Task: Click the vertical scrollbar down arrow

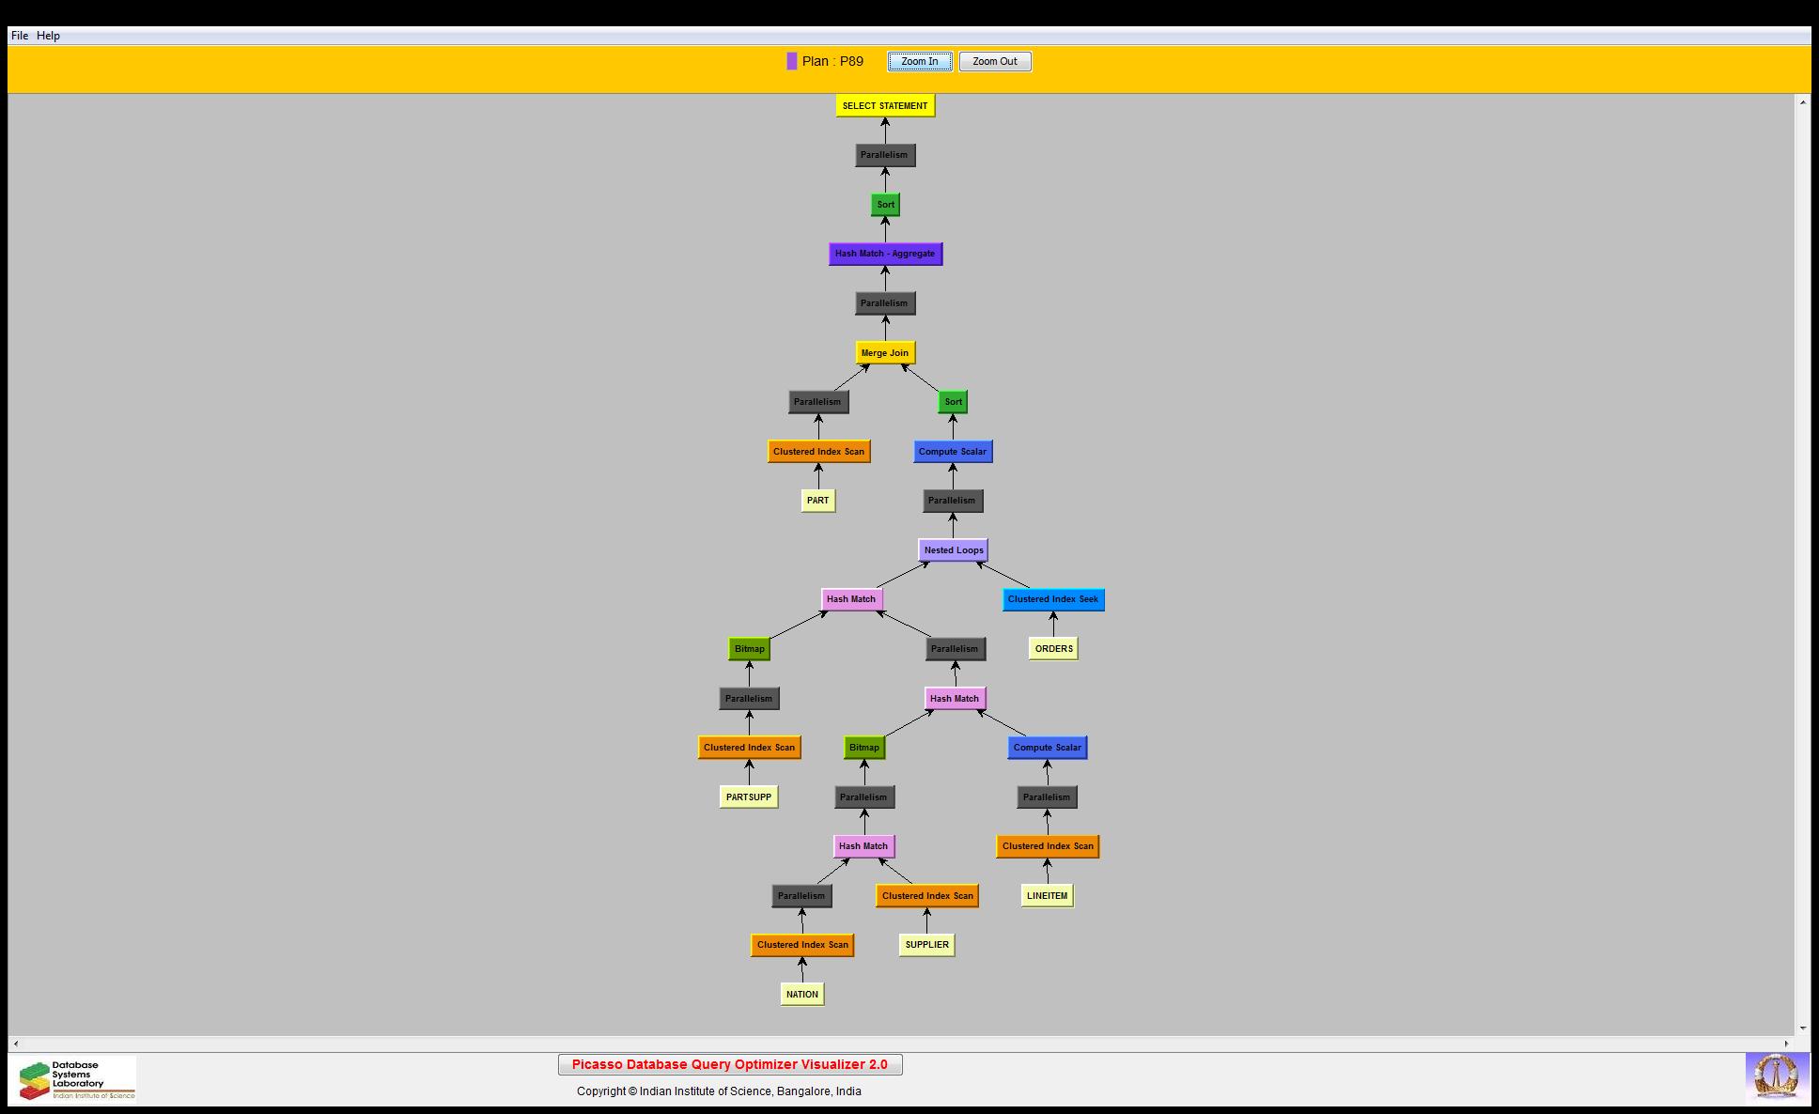Action: click(x=1802, y=1029)
